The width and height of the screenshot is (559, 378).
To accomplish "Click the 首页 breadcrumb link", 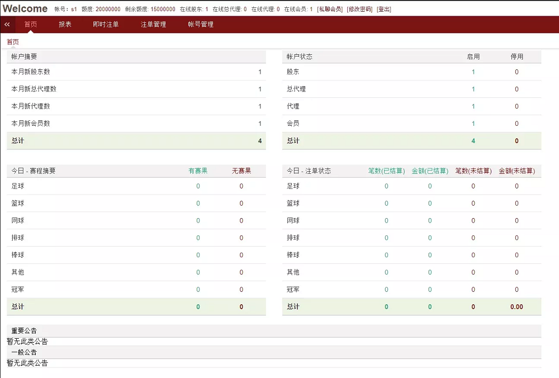I will coord(12,40).
